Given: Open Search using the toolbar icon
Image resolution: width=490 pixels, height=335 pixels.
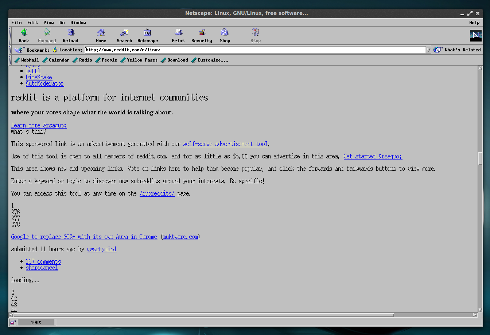Looking at the screenshot, I should [x=124, y=35].
